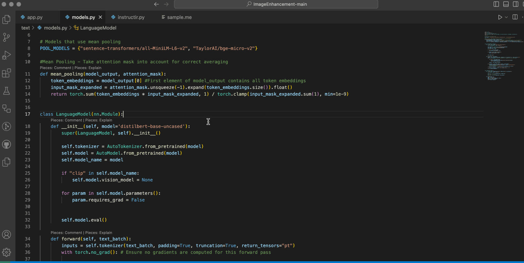
Task: Open the circular git graph view
Action: [x=7, y=126]
